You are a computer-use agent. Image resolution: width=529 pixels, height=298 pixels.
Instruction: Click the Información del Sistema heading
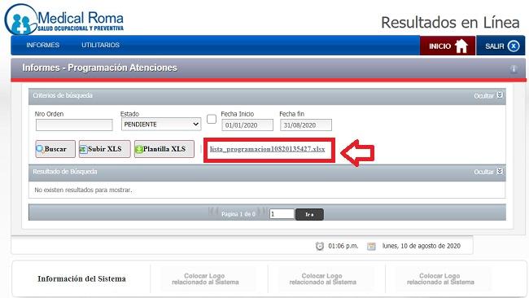click(x=81, y=278)
